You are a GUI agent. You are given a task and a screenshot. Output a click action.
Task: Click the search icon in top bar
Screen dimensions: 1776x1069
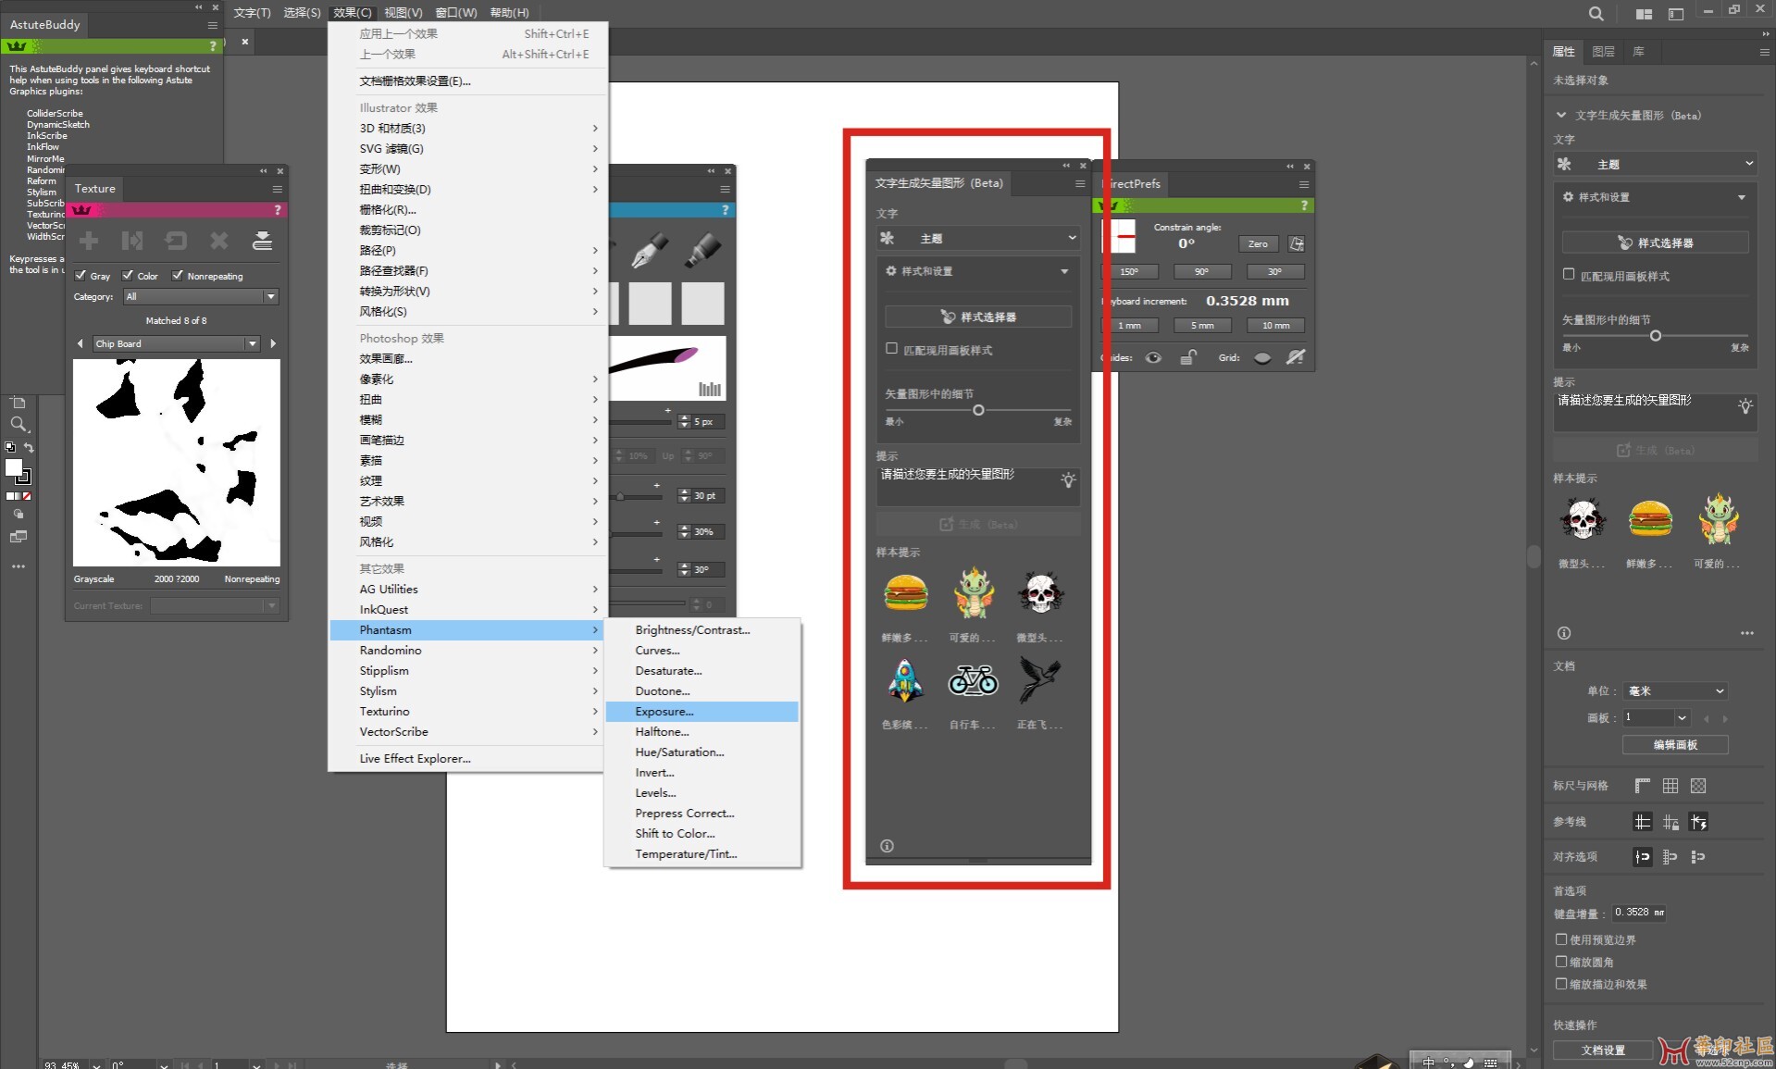click(1596, 13)
